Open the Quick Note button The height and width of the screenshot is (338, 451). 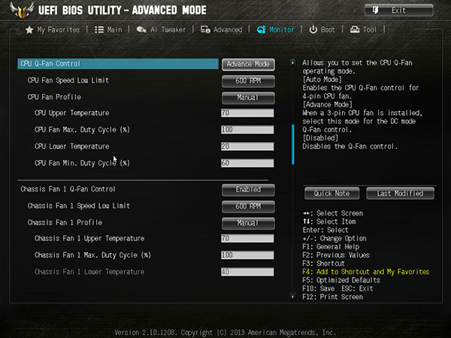[331, 193]
